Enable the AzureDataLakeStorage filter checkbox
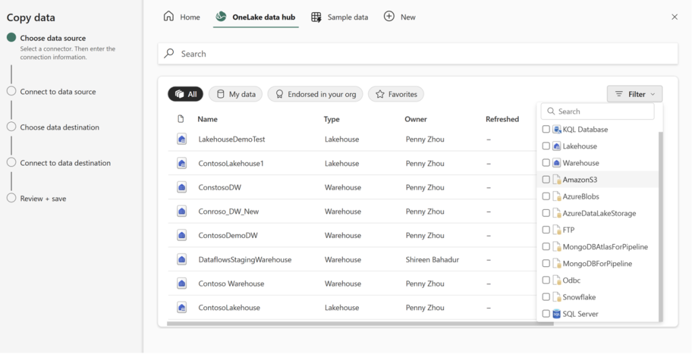Screen dimensions: 692x354 tap(546, 212)
